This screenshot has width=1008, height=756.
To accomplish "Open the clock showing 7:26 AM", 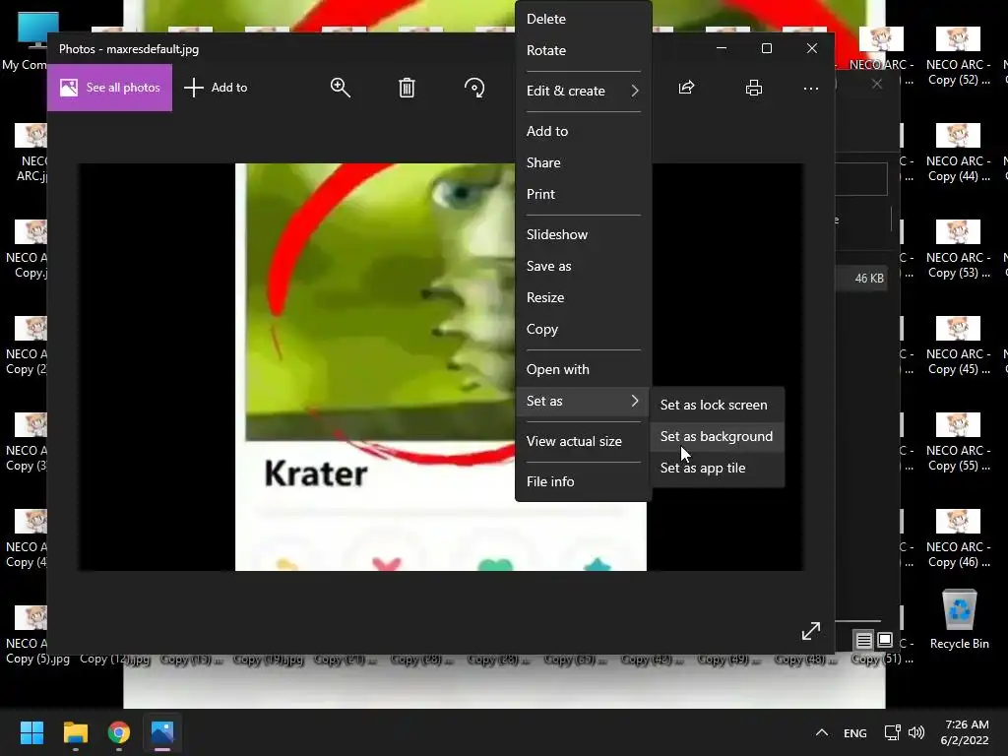I will click(x=967, y=732).
